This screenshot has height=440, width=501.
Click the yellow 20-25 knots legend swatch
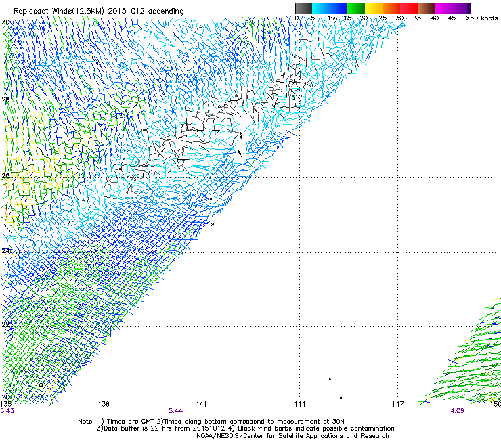pos(374,8)
